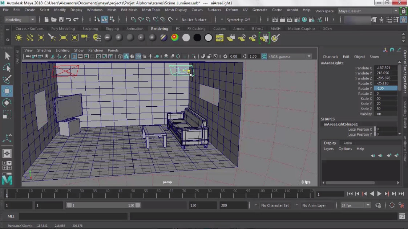Image resolution: width=408 pixels, height=229 pixels.
Task: Switch to single-pane layout icon
Action: pyautogui.click(x=7, y=154)
